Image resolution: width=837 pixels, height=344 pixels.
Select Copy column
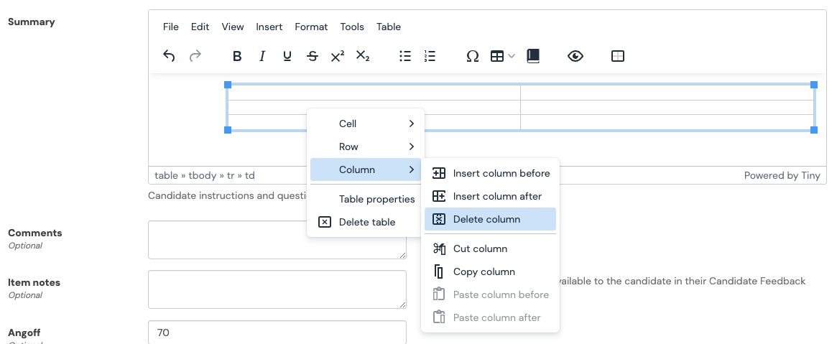[x=490, y=271]
